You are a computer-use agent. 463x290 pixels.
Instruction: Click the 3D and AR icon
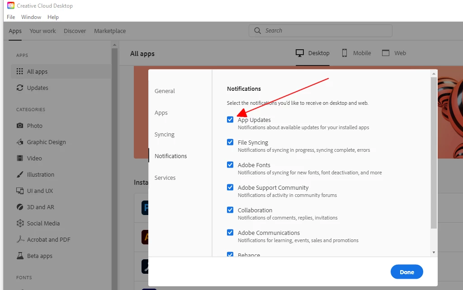tap(20, 207)
